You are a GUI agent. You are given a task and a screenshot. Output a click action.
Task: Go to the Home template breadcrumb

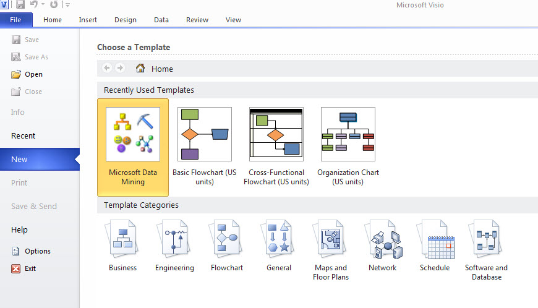162,69
